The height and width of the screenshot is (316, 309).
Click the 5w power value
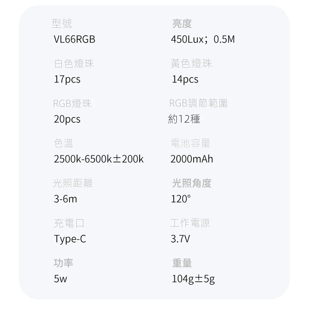coord(60,279)
